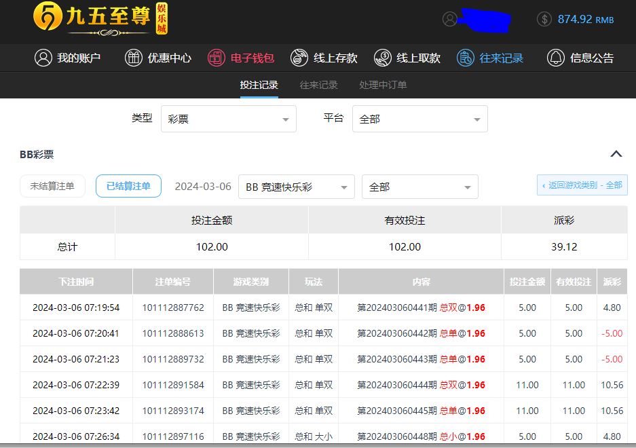The height and width of the screenshot is (448, 636).
Task: Switch to 未结算注单 unsettled bets
Action: (52, 187)
